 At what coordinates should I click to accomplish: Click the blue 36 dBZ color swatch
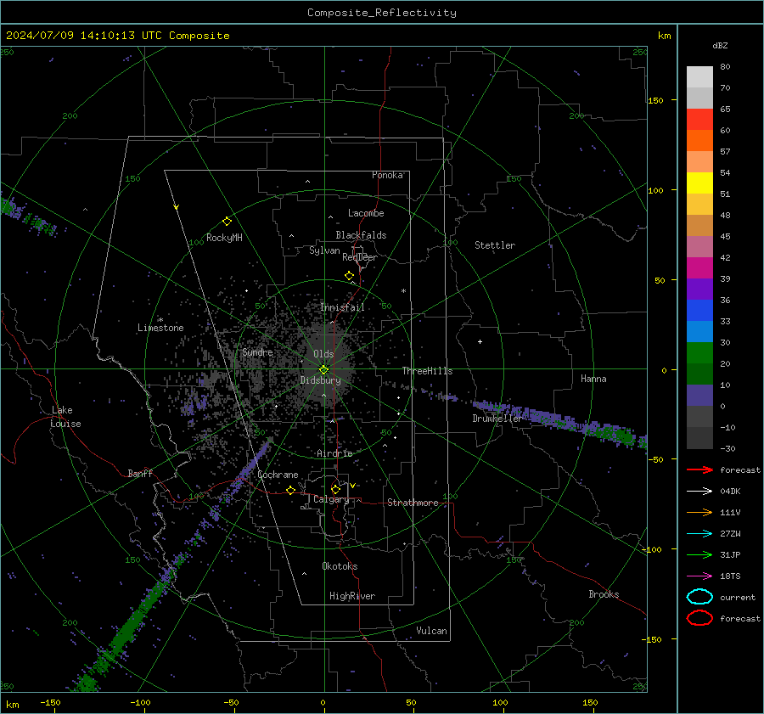[699, 310]
